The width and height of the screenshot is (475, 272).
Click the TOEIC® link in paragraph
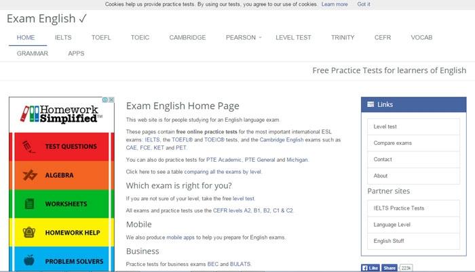coord(214,139)
